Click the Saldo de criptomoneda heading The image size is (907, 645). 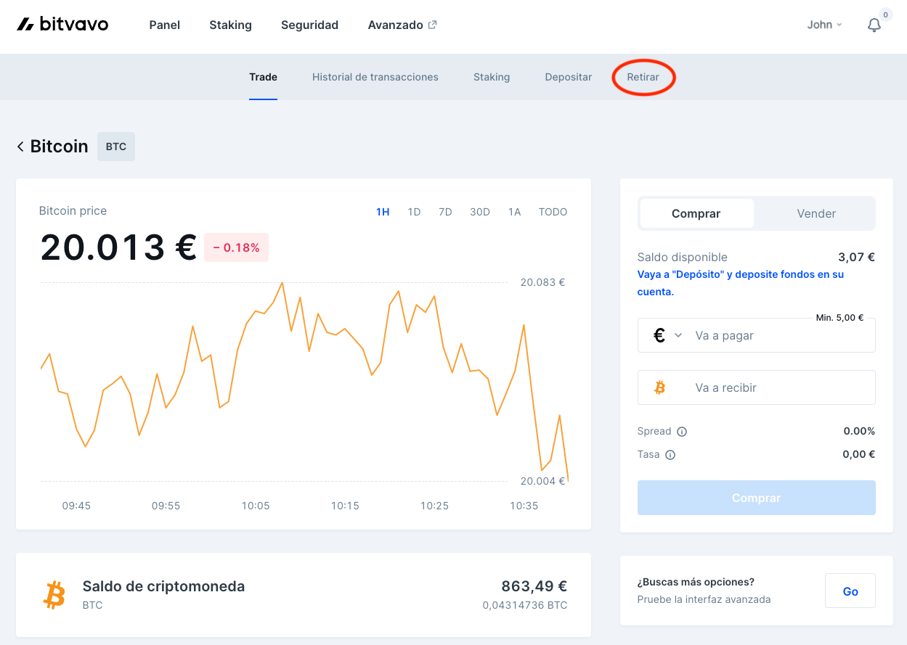tap(163, 586)
